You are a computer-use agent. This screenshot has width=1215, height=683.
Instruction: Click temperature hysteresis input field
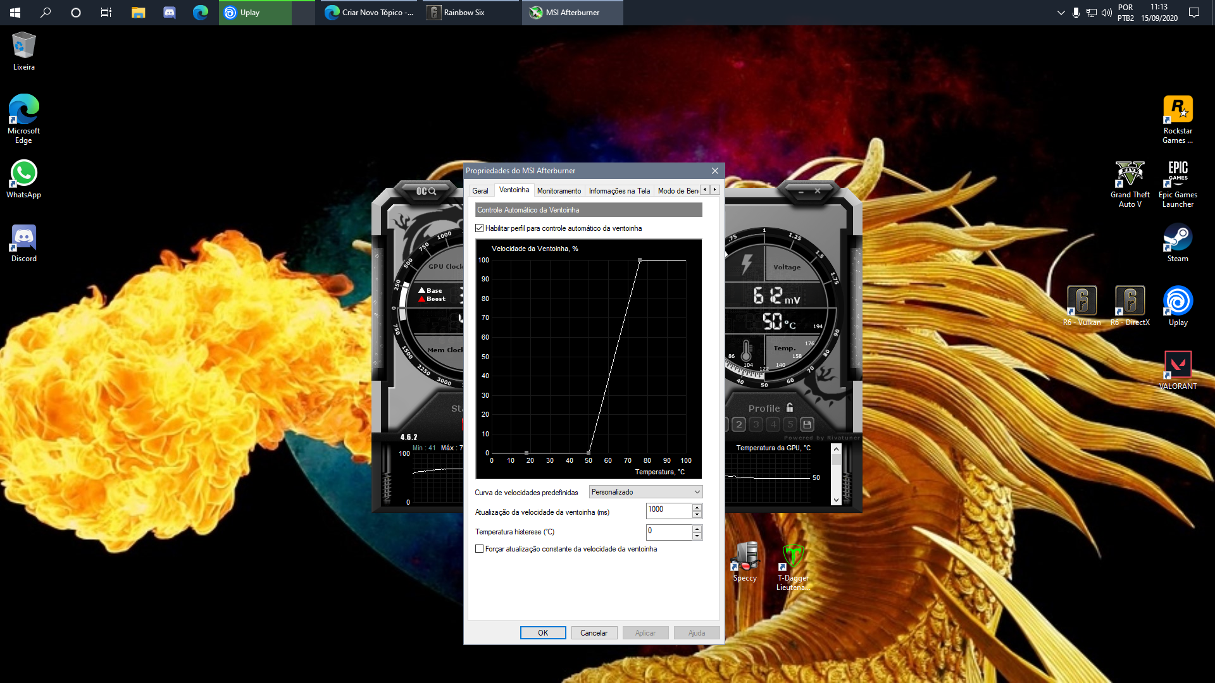(669, 532)
